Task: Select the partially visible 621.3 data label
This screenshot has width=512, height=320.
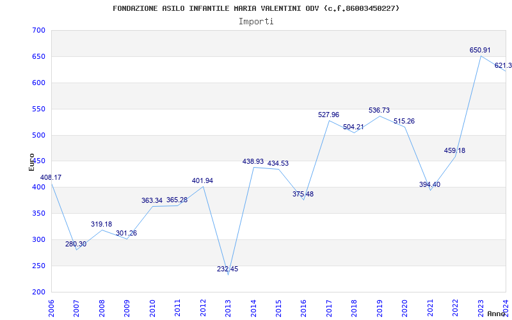Action: click(503, 66)
